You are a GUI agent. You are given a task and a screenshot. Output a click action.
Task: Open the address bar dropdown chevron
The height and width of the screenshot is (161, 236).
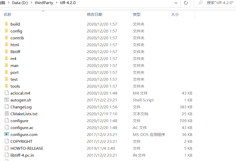coord(176,3)
